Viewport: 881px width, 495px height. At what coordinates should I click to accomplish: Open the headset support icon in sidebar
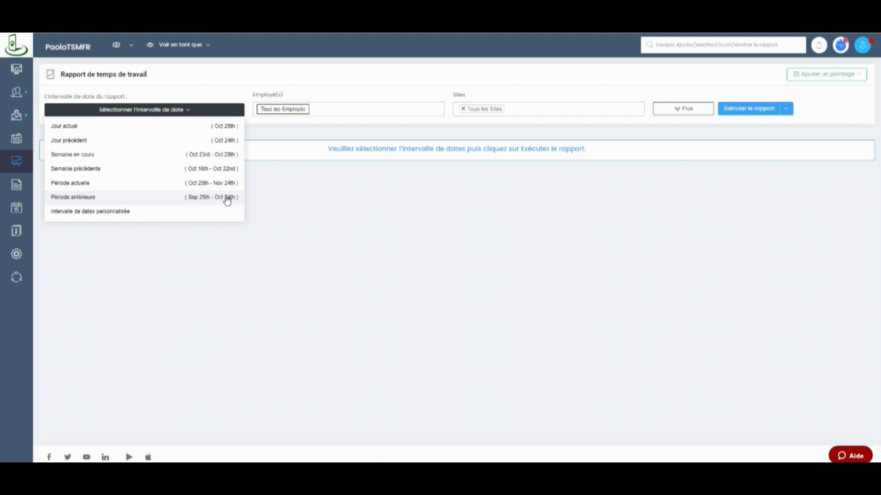coord(17,277)
